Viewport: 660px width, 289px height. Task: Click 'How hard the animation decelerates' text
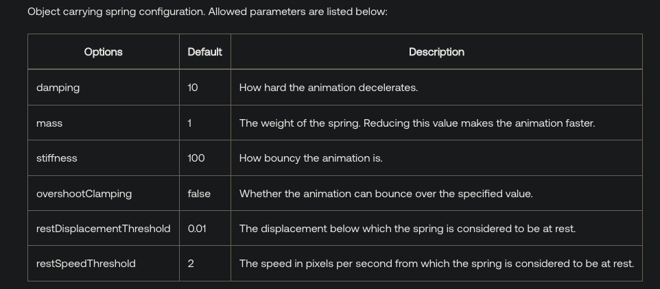328,88
